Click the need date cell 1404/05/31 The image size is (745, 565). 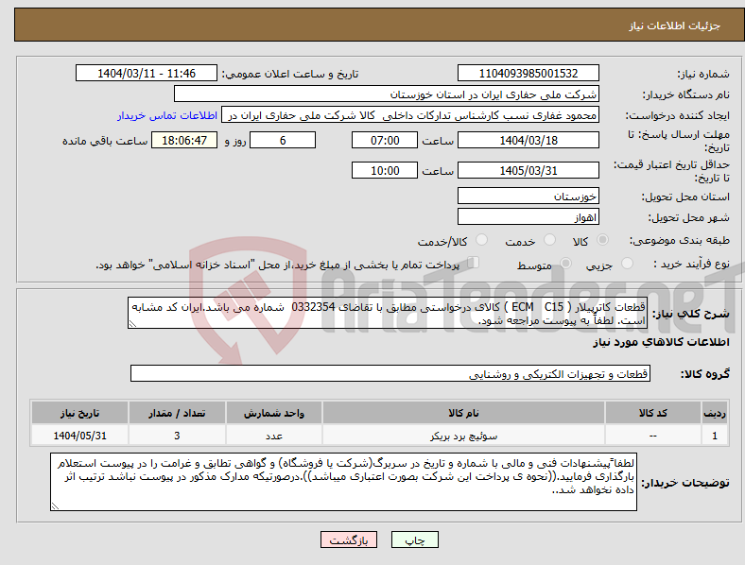tap(79, 436)
